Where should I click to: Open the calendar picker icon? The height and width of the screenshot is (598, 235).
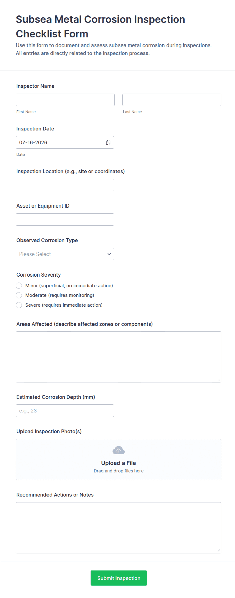pyautogui.click(x=108, y=143)
